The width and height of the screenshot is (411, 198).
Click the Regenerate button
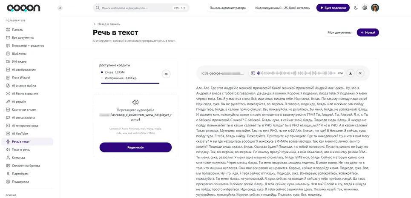(x=135, y=147)
